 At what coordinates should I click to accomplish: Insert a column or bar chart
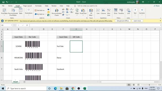click(64, 9)
